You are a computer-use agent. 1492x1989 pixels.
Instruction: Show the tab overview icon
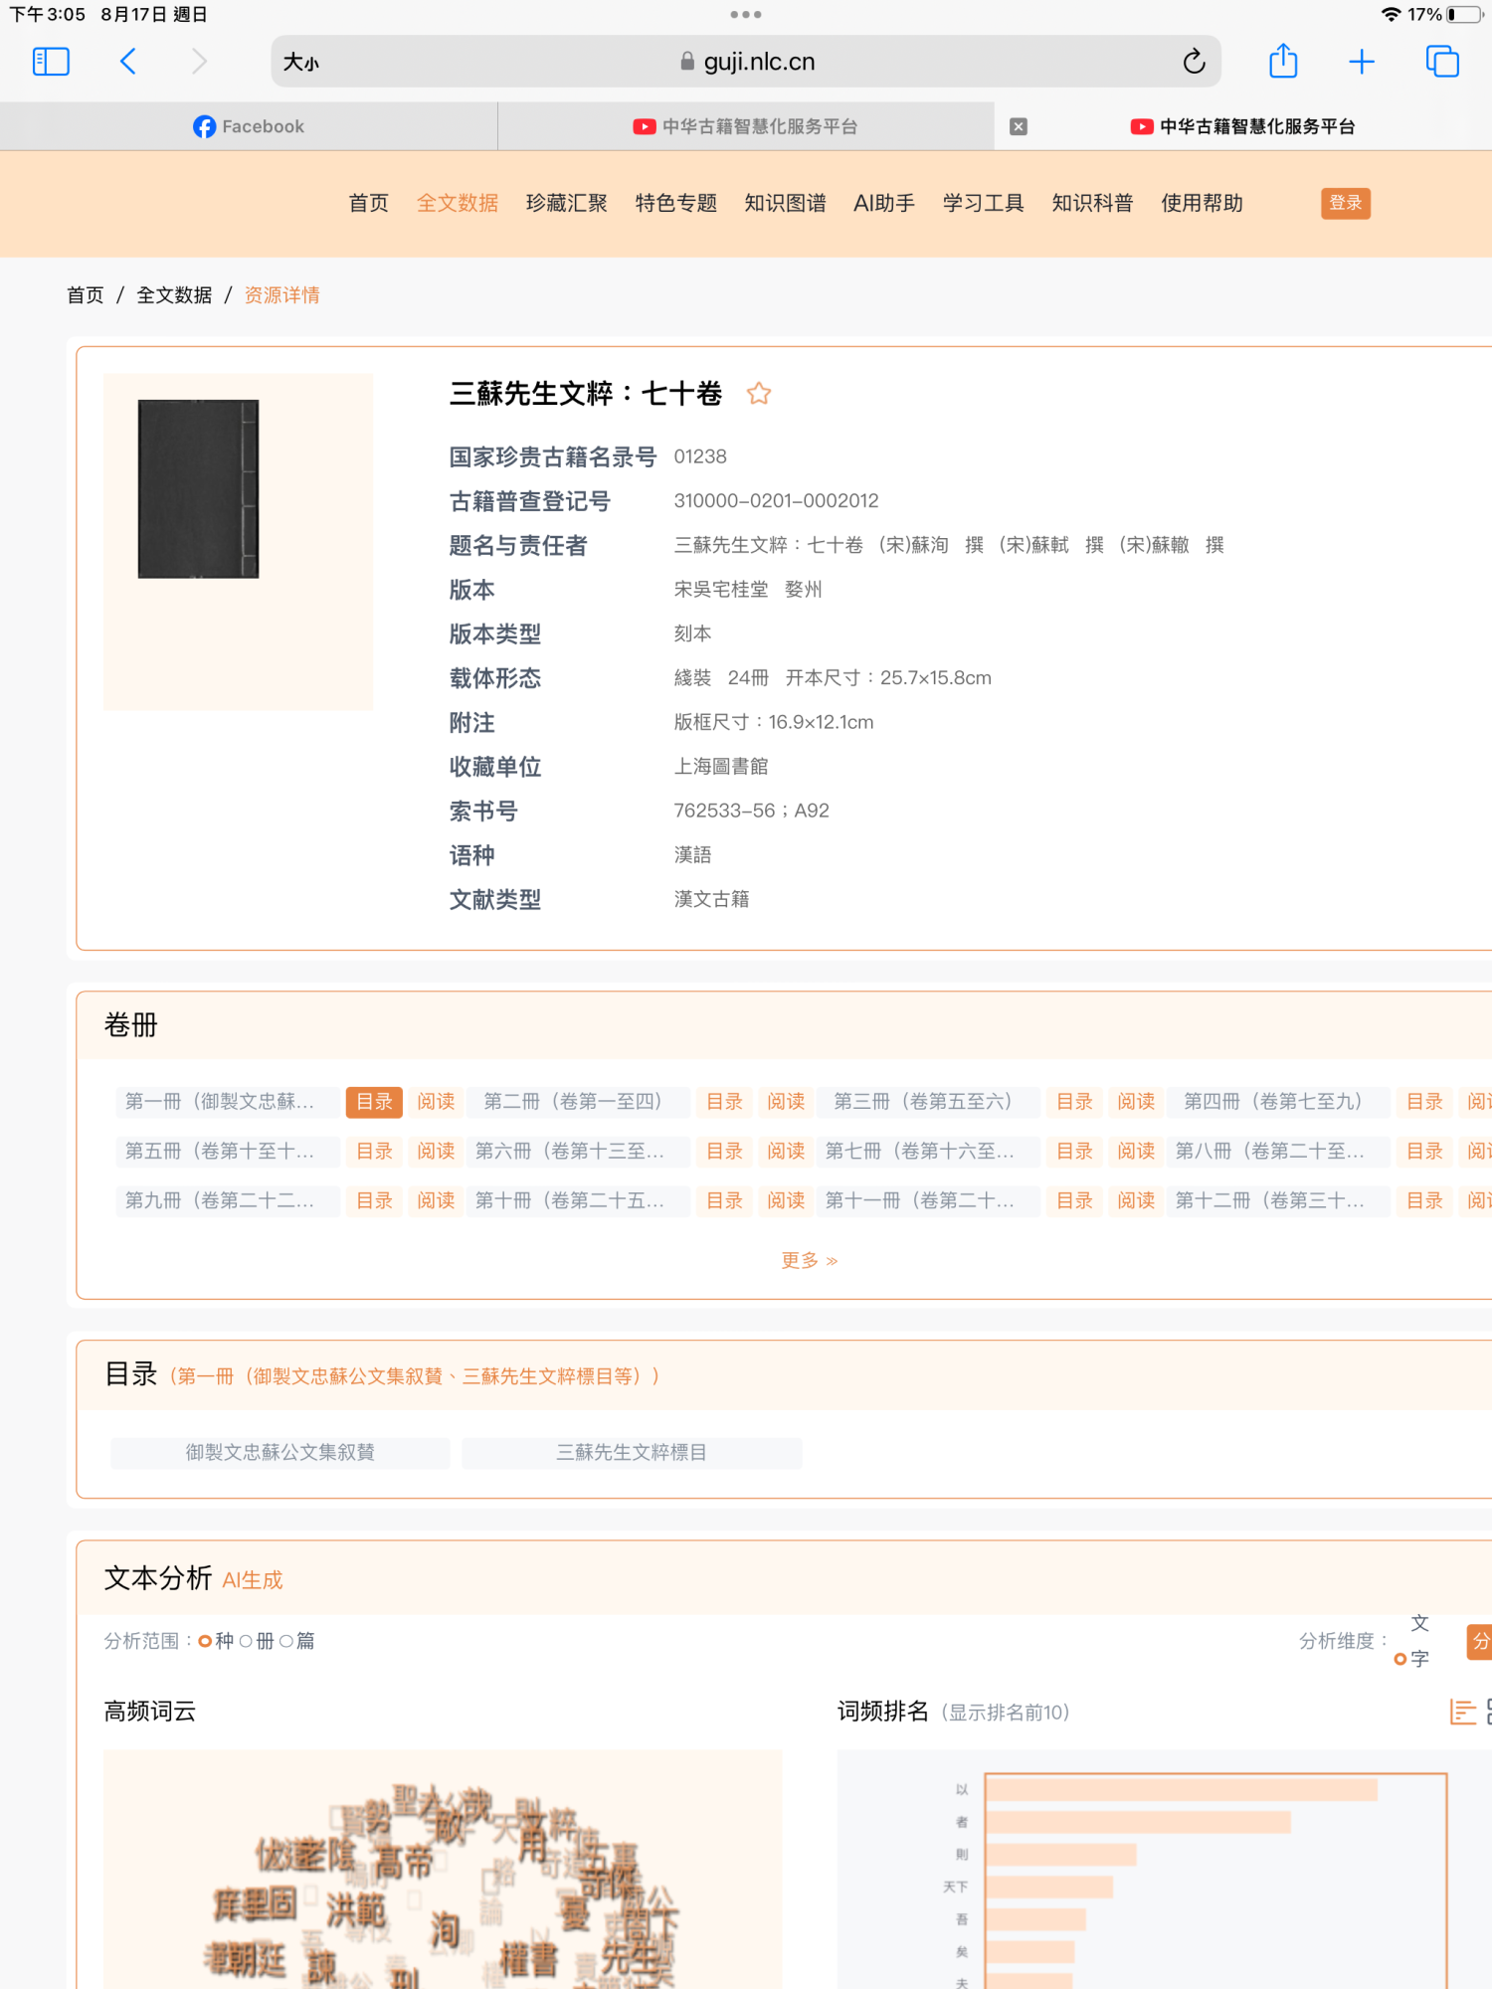tap(1441, 62)
